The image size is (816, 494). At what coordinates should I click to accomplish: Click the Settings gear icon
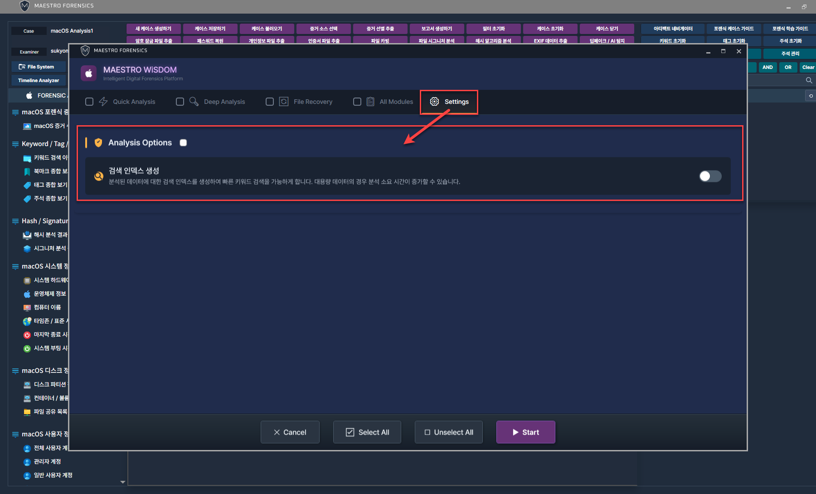point(434,102)
